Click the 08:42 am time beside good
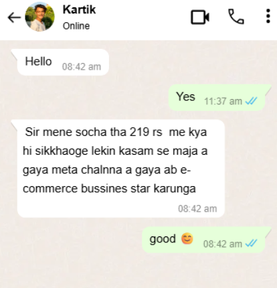This screenshot has width=277, height=288. point(223,244)
